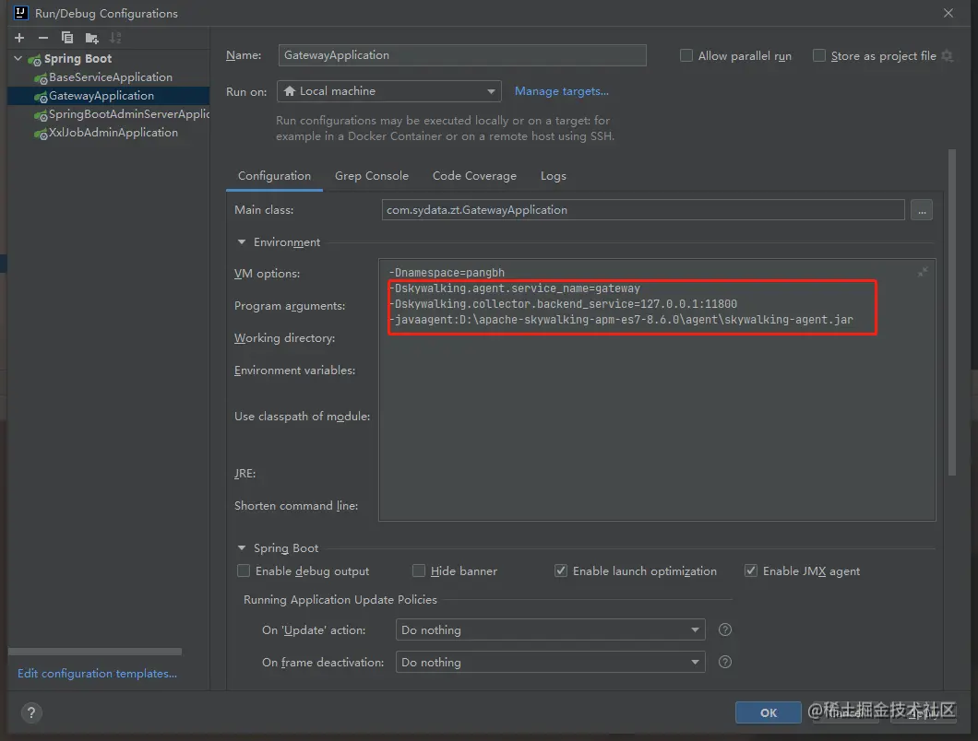This screenshot has height=741, width=978.
Task: Remove configuration with minus icon
Action: 43,38
